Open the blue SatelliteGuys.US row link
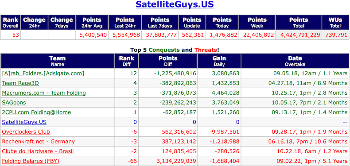 24,122
